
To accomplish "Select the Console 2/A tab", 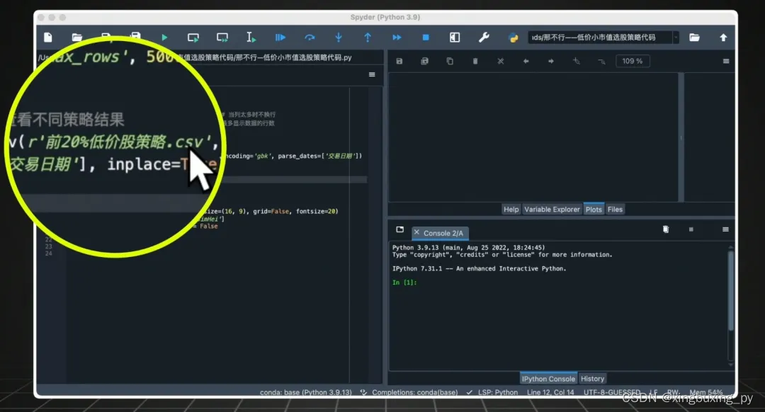I will point(443,233).
